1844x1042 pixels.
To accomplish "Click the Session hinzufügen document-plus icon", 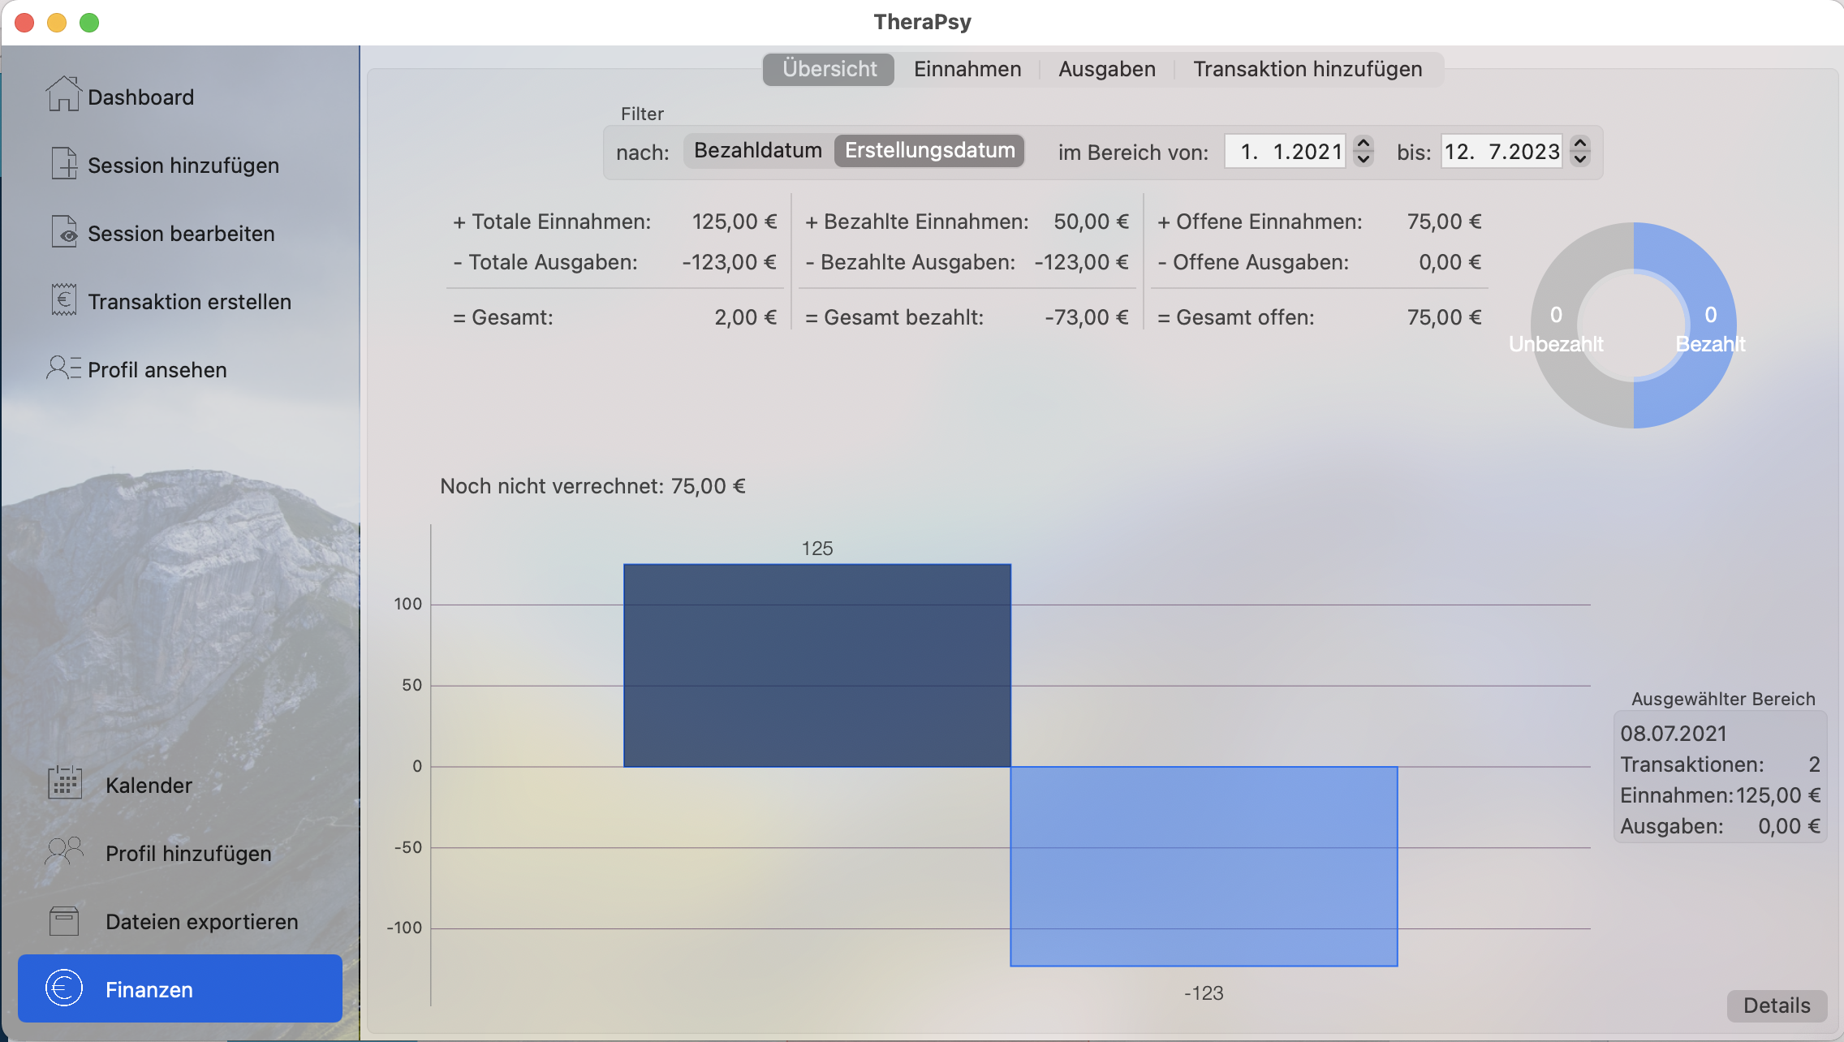I will tap(63, 163).
